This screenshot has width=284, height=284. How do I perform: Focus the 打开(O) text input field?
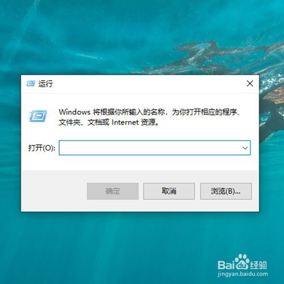(x=154, y=148)
